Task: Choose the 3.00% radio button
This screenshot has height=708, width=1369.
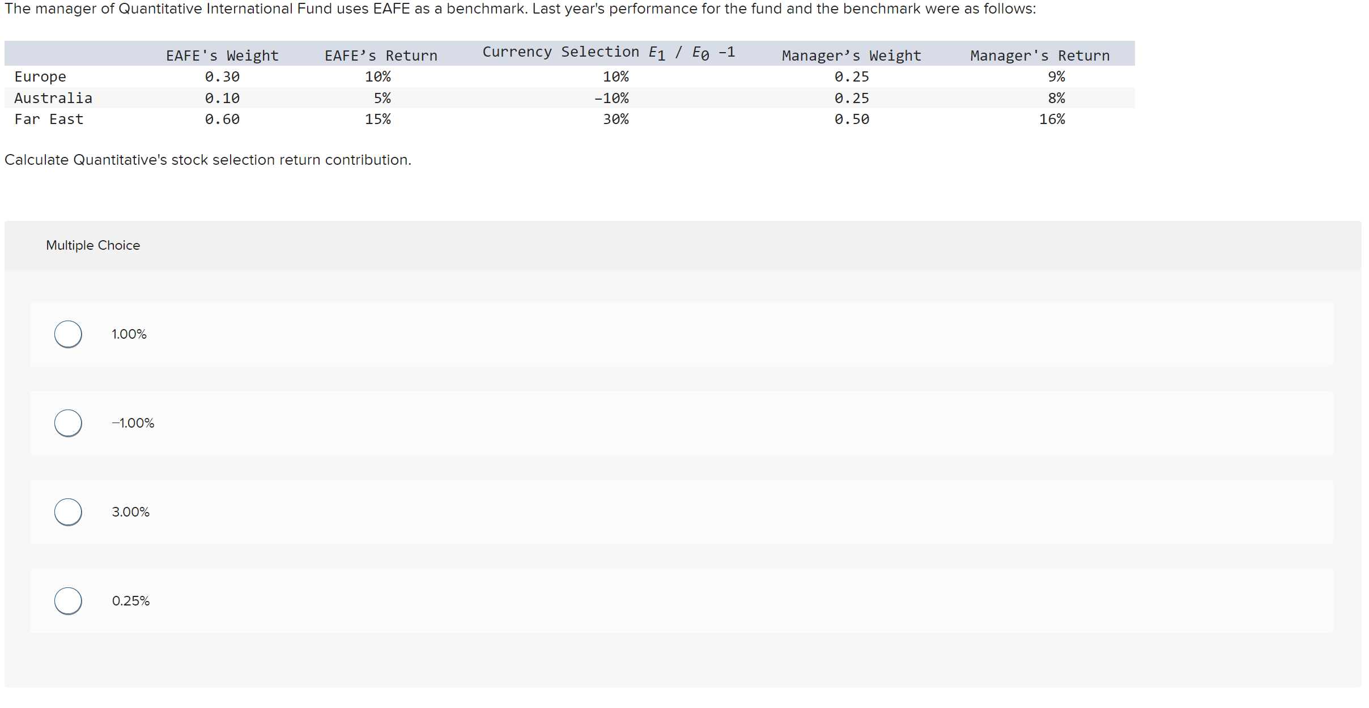Action: click(68, 512)
